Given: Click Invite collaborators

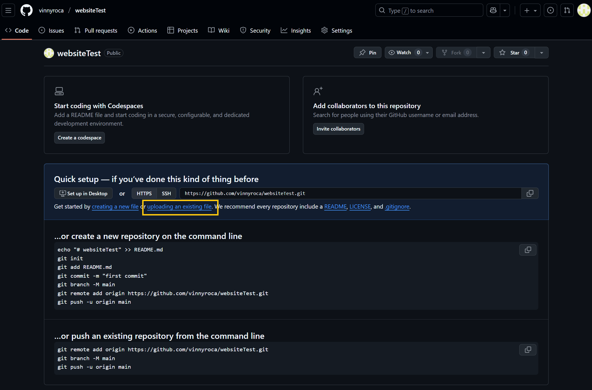Looking at the screenshot, I should [x=338, y=129].
